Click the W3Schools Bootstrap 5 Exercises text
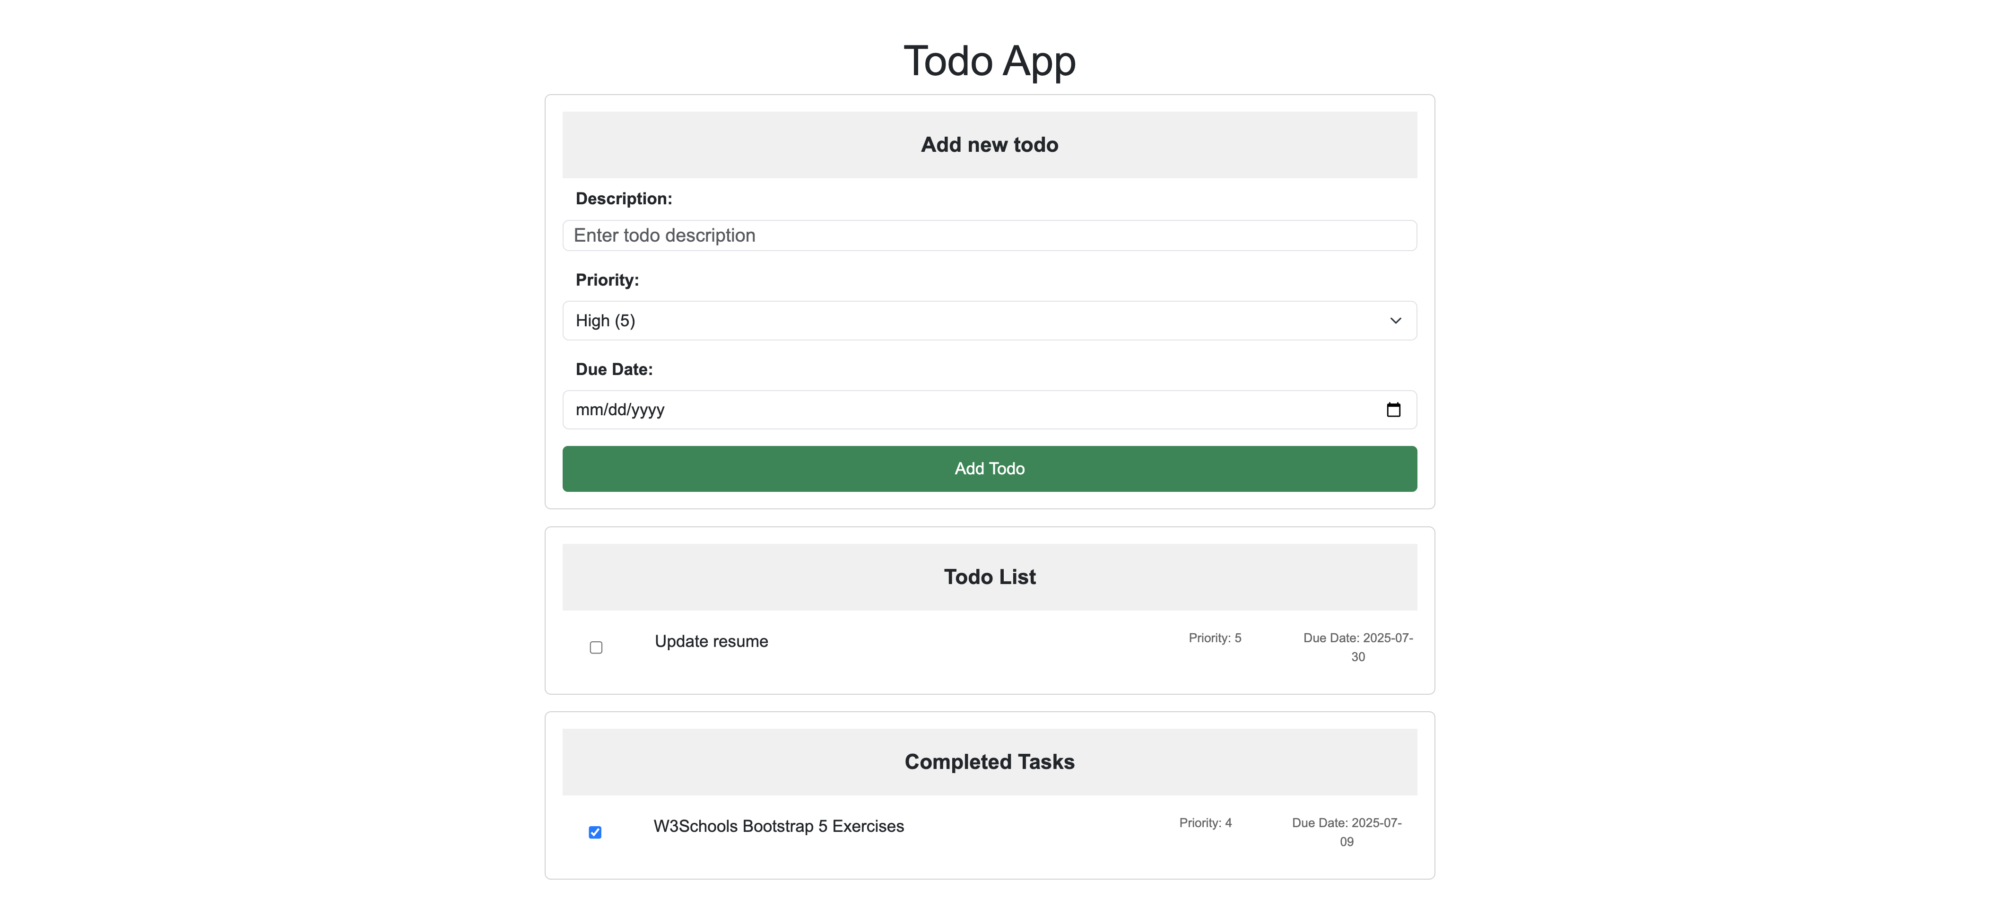Viewport: 2016px width, 908px height. click(778, 826)
